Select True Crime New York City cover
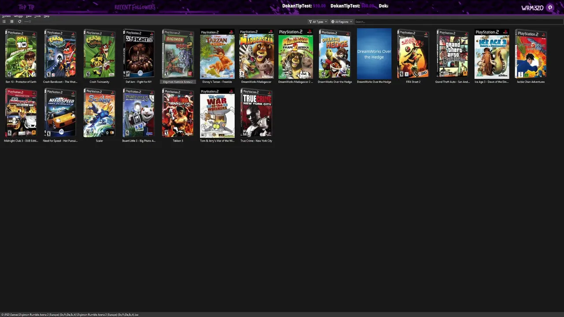This screenshot has width=564, height=317. tap(256, 113)
